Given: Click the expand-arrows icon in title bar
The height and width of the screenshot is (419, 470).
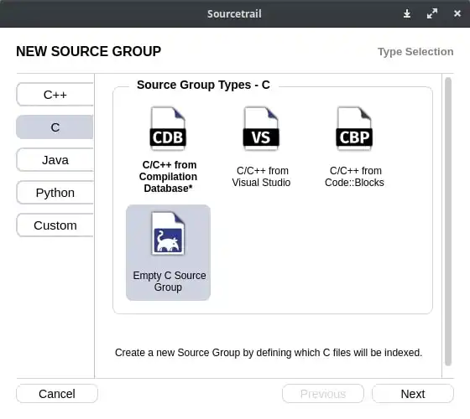Looking at the screenshot, I should [432, 13].
